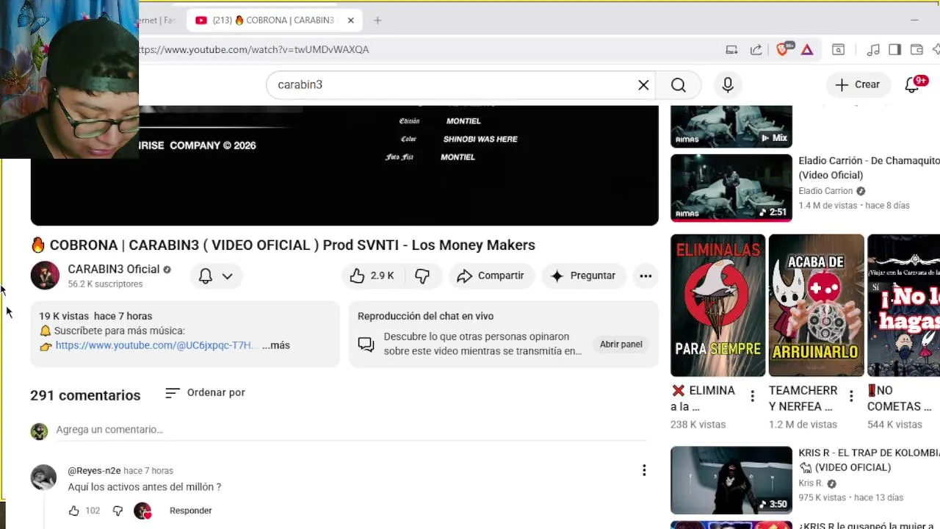Open options menu for @Reyes-n2e comment
Viewport: 940px width, 529px height.
644,470
